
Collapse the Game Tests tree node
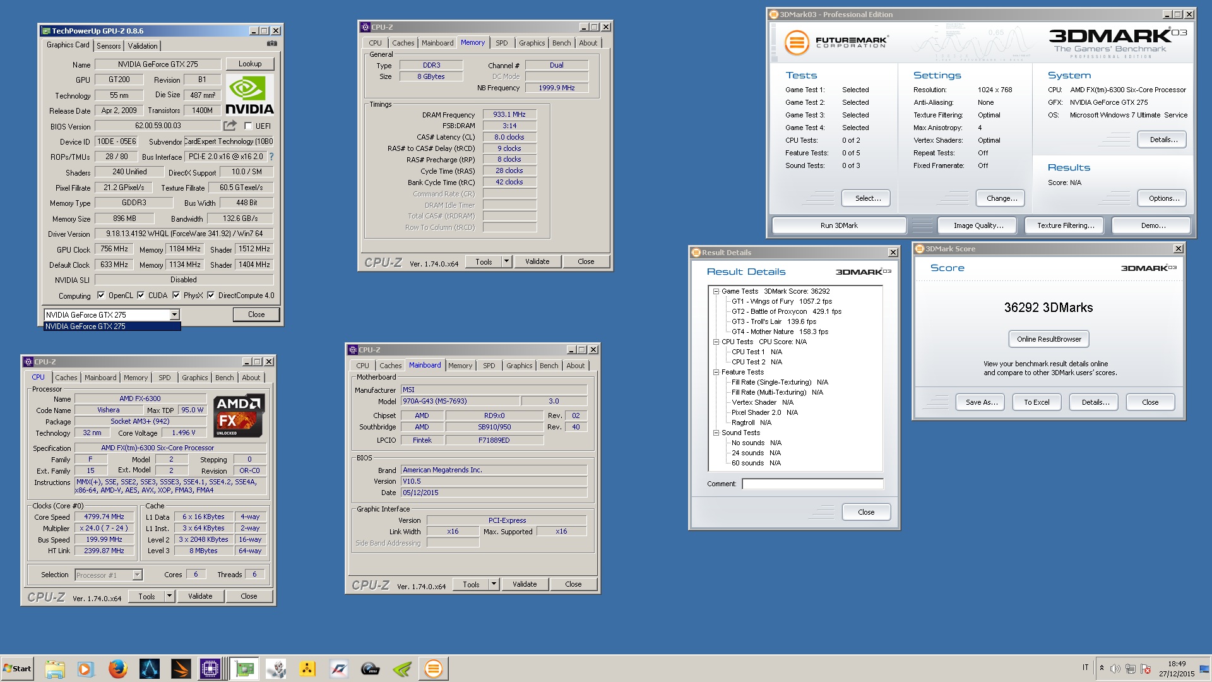[716, 291]
